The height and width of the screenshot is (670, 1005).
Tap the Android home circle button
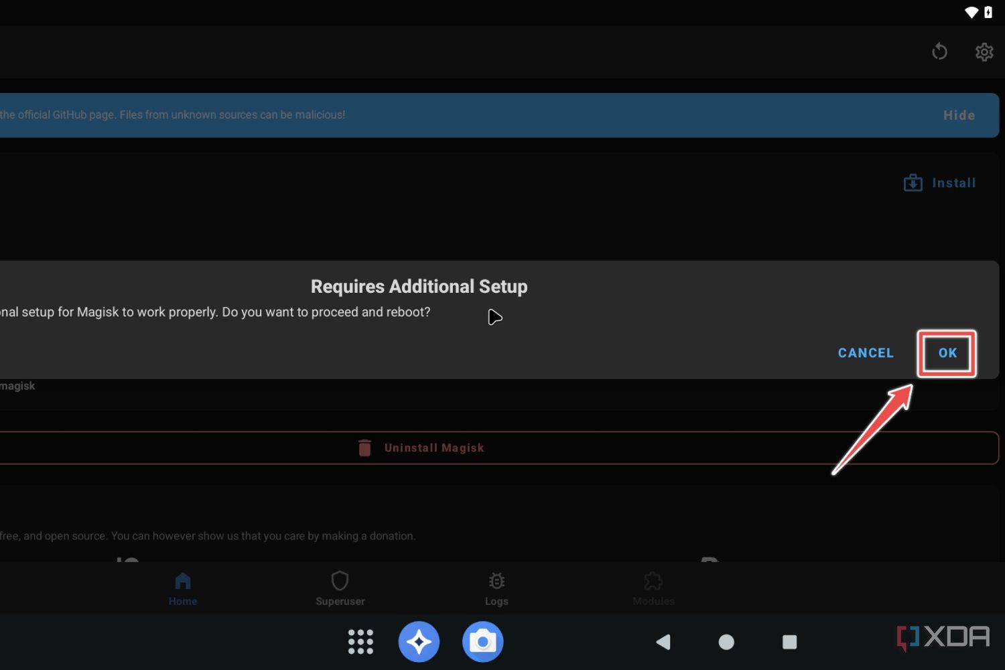(x=726, y=642)
